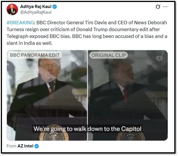The image size is (178, 156).
Task: Click the video watermark icon at top right
Action: pos(159,58)
